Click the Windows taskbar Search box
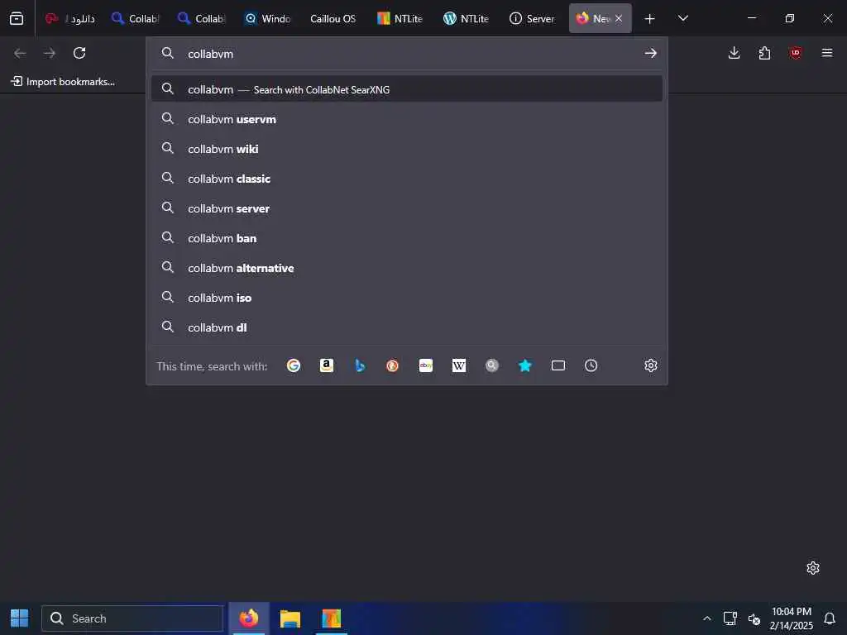This screenshot has width=847, height=635. pyautogui.click(x=132, y=618)
